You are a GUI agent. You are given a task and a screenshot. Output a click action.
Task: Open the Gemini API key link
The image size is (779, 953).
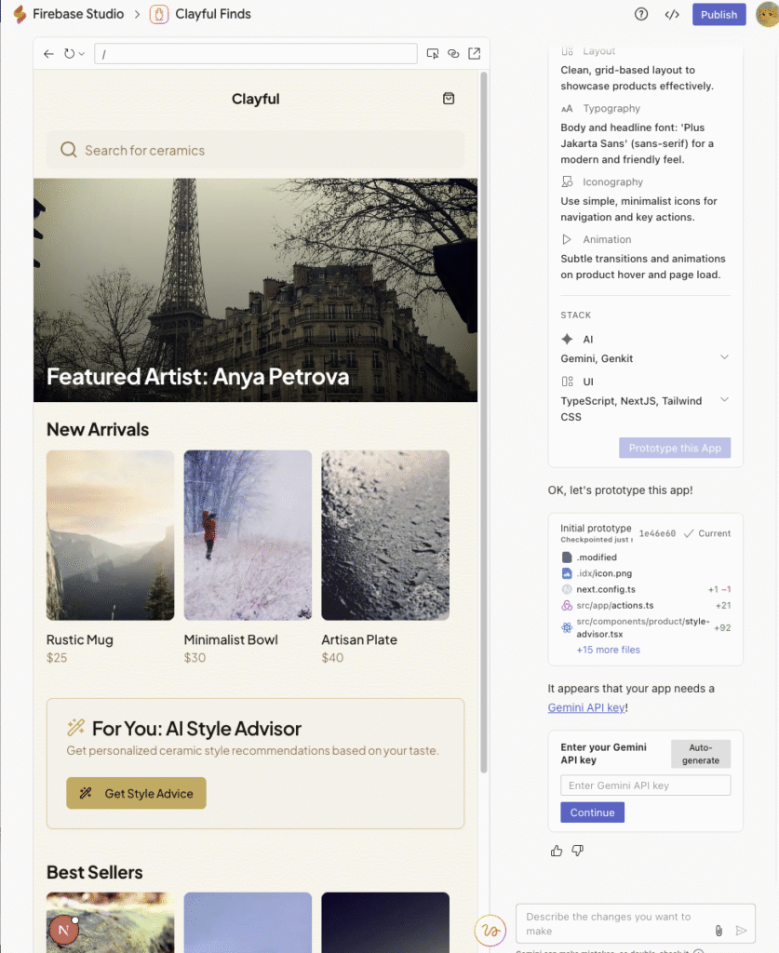(x=586, y=707)
